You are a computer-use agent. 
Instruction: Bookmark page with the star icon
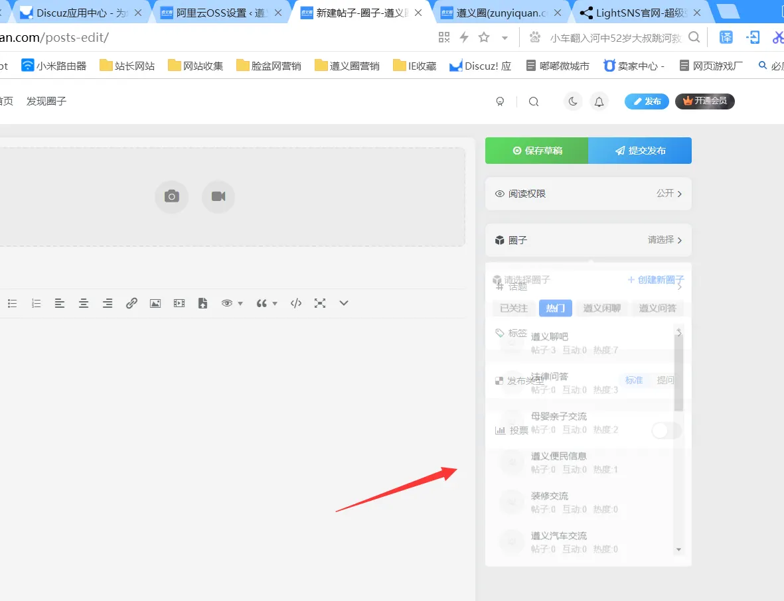click(x=484, y=37)
